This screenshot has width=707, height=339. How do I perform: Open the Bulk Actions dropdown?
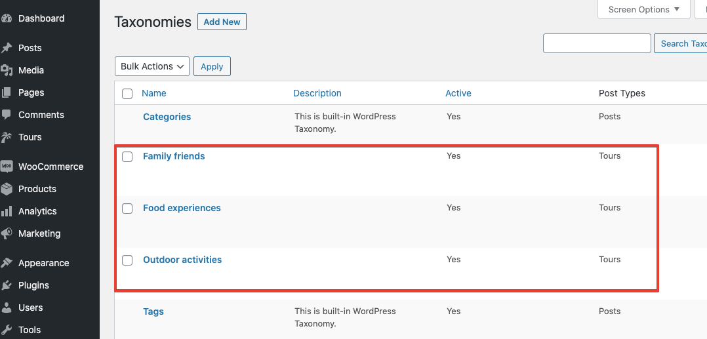tap(152, 66)
